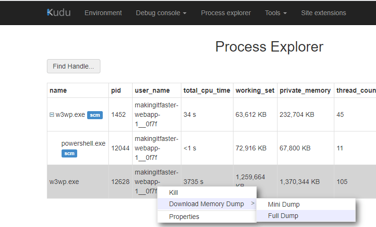The image size is (376, 227).
Task: Select Properties in the context menu
Action: [x=184, y=217]
